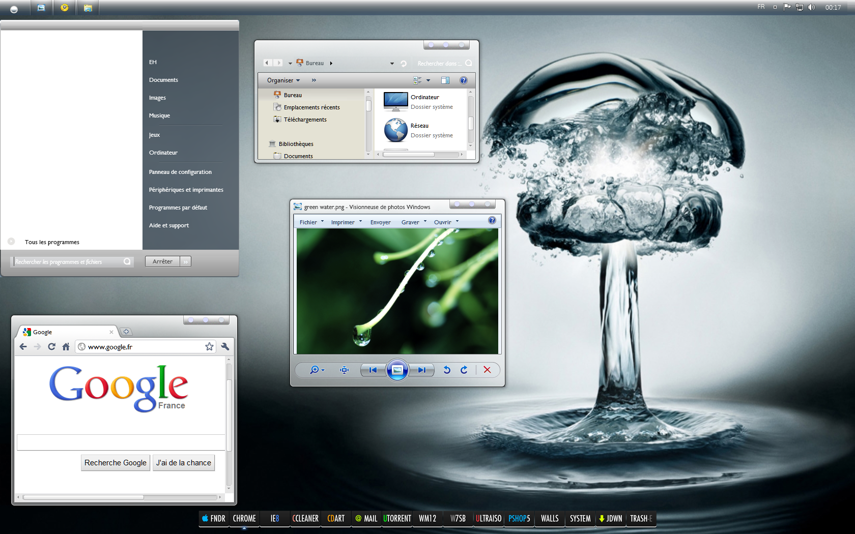Open a new Chrome tab
The width and height of the screenshot is (855, 534).
click(126, 332)
